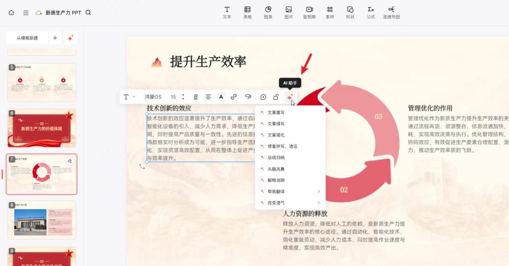This screenshot has height=266, width=509.
Task: Add a comment to the text box
Action: tap(263, 97)
